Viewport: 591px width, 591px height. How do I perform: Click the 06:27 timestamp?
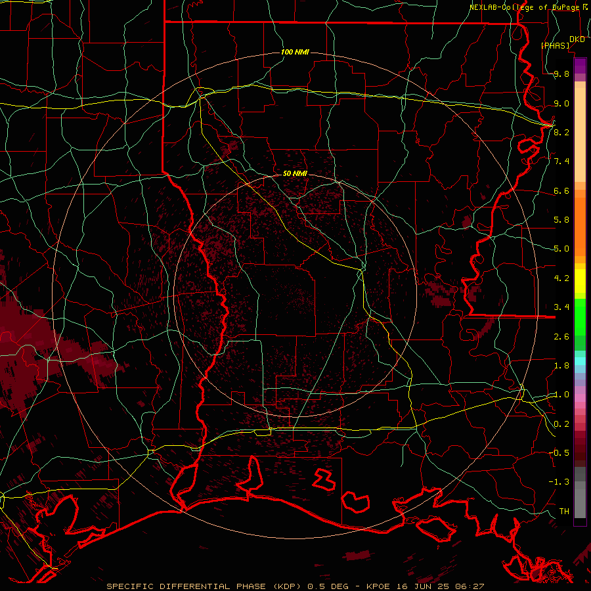tap(469, 586)
